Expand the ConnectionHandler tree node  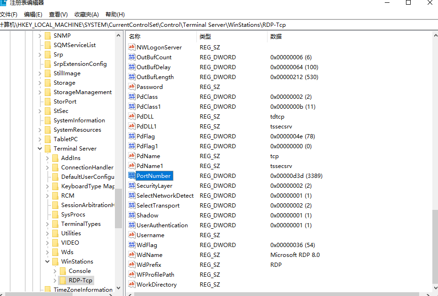point(48,168)
